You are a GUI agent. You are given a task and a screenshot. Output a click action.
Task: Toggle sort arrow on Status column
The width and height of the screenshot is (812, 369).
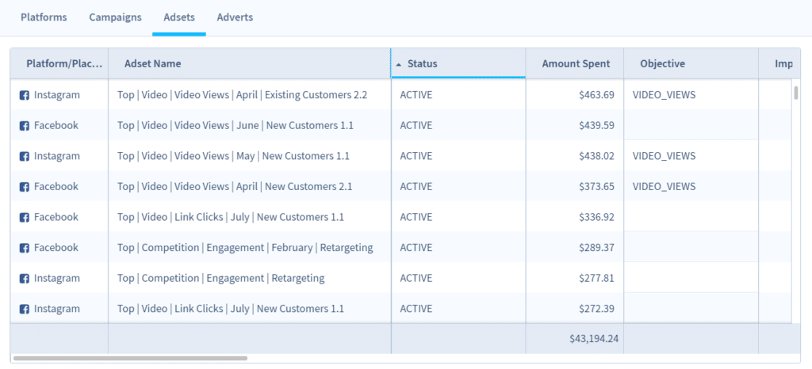(x=398, y=64)
